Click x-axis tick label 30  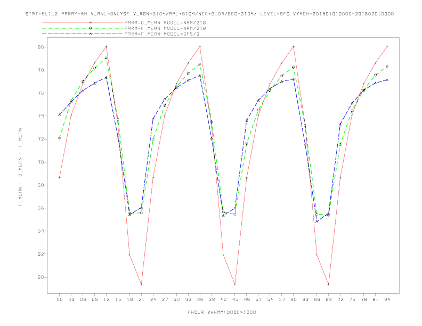pyautogui.click(x=176, y=299)
